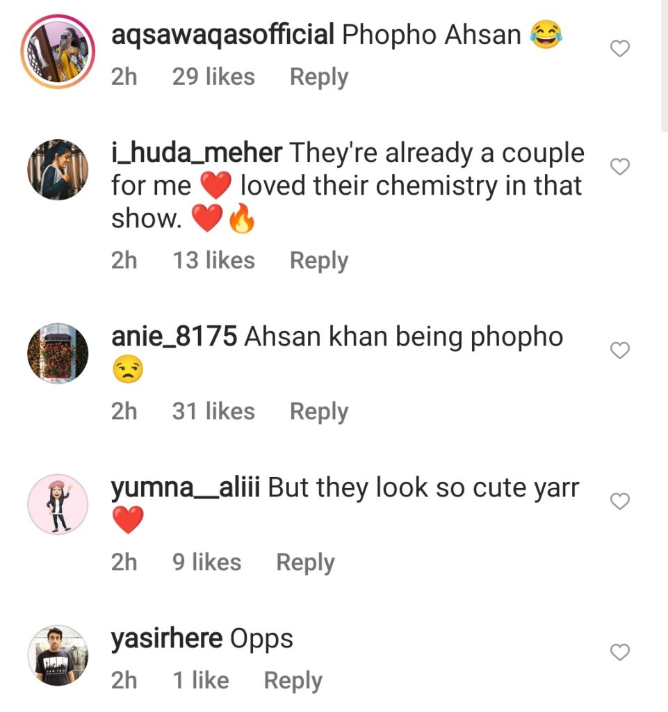Reply to i_huda_meher's couple comment

tap(319, 261)
